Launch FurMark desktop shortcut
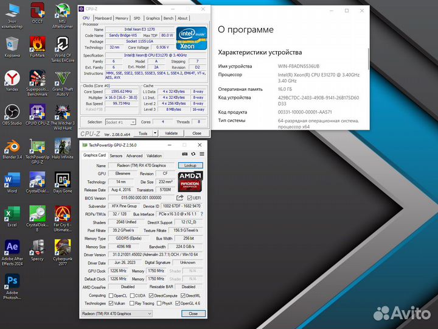 tap(38, 47)
